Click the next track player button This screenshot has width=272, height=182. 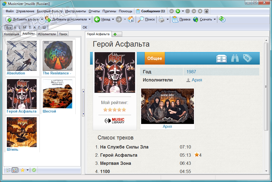tap(194, 11)
